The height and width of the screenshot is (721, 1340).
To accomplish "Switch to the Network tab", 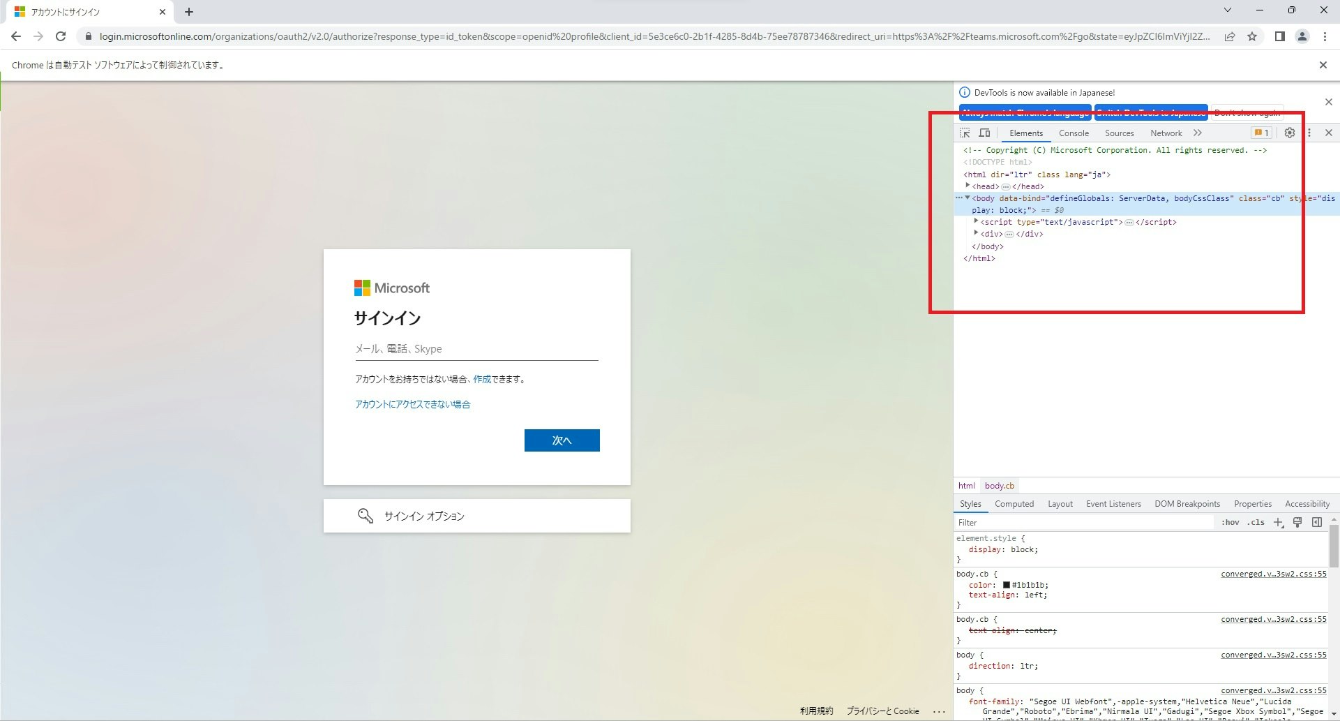I will pos(1166,133).
